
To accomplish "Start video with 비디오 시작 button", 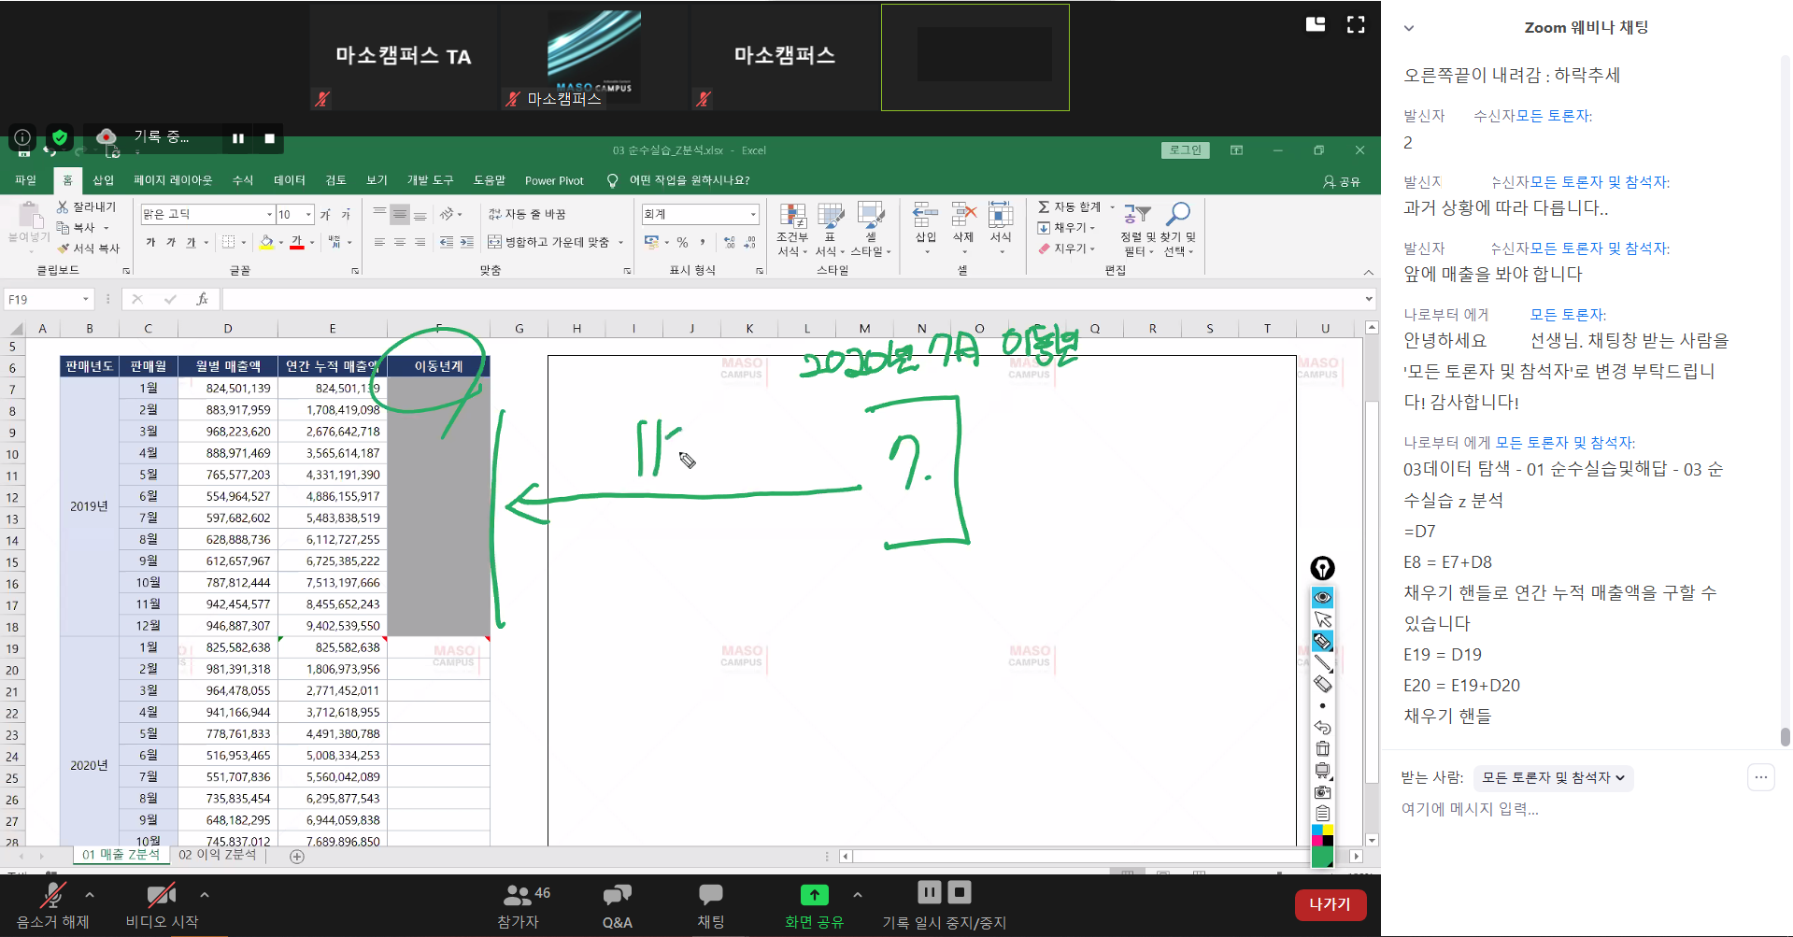I will 162,903.
